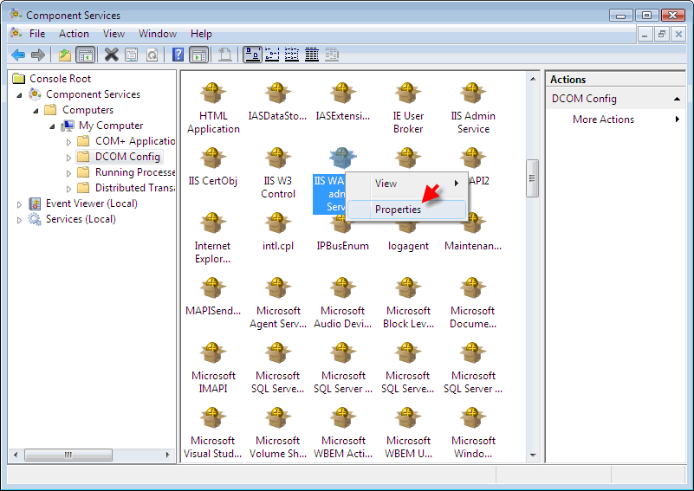Click the Delete X toolbar icon
This screenshot has height=491, width=694.
[x=112, y=55]
